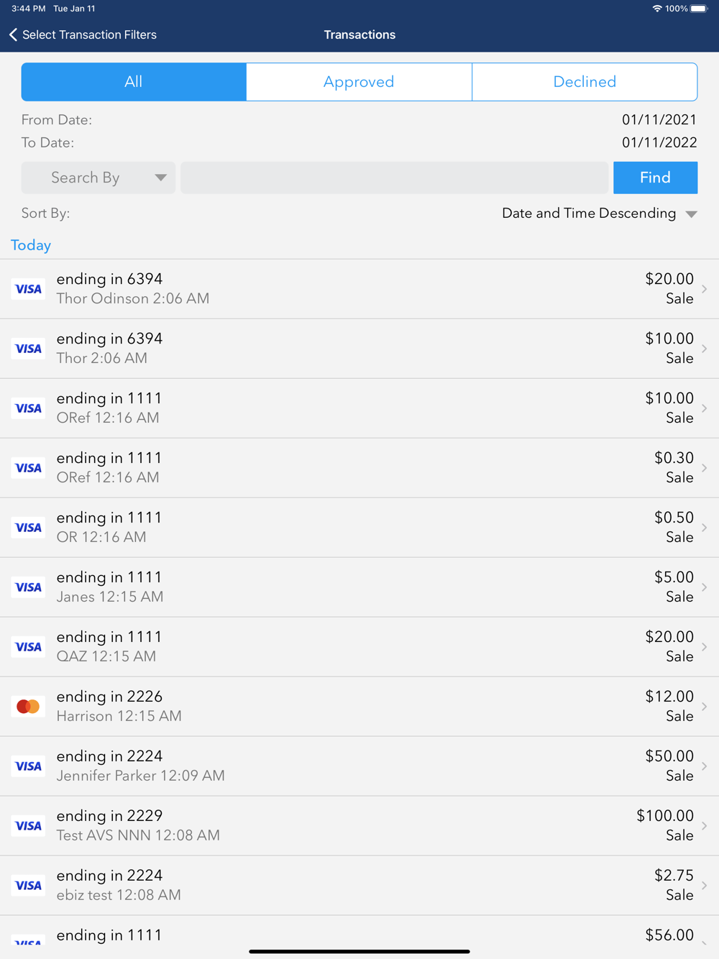Change the To Date 01/11/2022

tap(659, 142)
